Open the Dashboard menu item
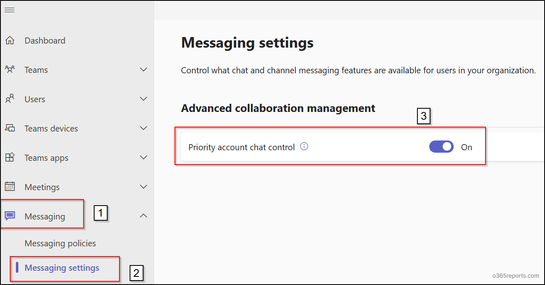This screenshot has height=285, width=545. [45, 41]
